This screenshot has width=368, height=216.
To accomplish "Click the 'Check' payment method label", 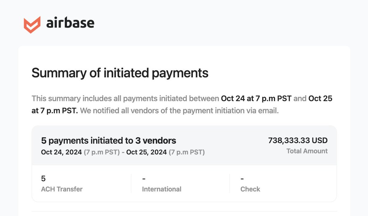I will coord(250,189).
